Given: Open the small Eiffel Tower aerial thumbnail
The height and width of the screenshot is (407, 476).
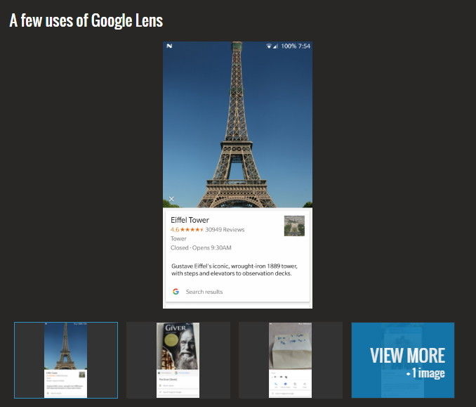Looking at the screenshot, I should [294, 226].
